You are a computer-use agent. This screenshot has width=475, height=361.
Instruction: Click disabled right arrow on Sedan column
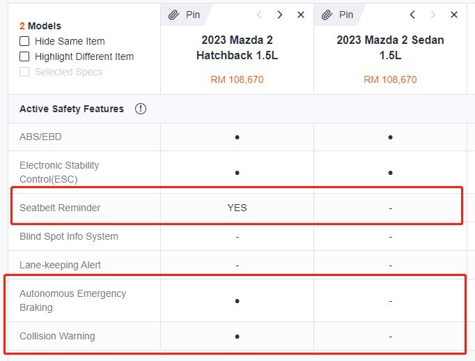[433, 15]
